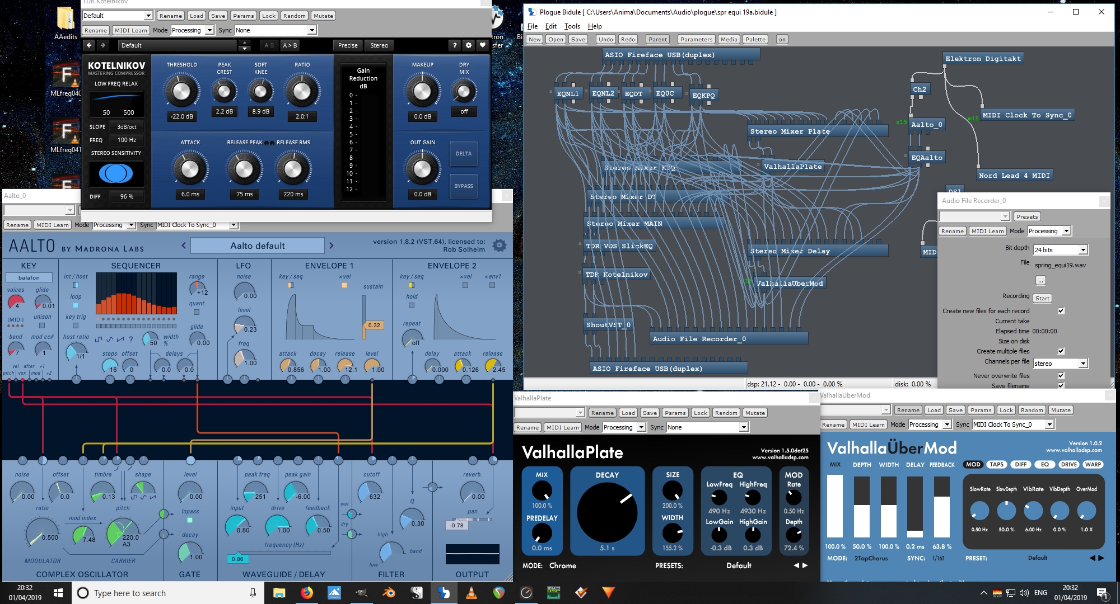The image size is (1120, 604).
Task: Click ValhallaUberMod MIX slider
Action: 834,506
